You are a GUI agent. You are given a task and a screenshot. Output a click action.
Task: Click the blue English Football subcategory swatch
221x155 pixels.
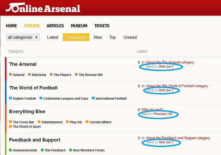[x=11, y=98]
